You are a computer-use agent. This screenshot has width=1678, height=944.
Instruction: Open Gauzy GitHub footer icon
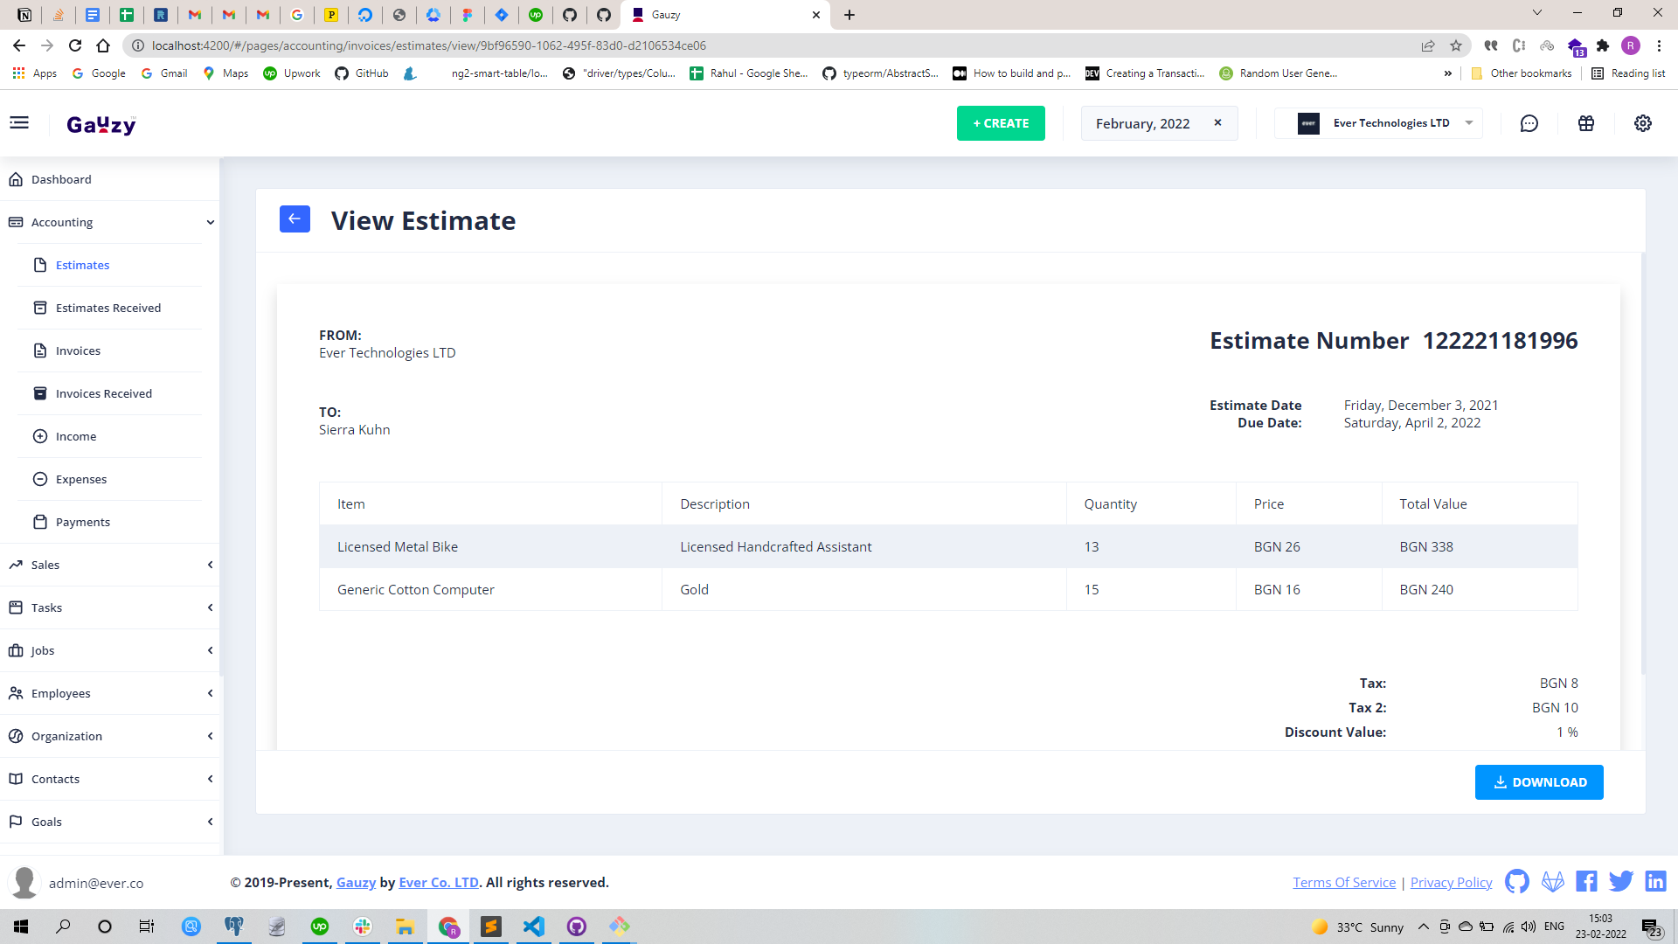[1517, 882]
